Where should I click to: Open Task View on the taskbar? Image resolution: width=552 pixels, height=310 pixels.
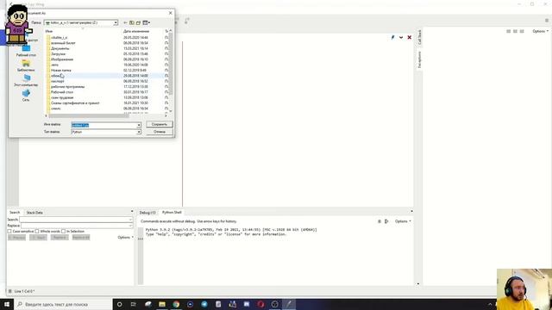(x=134, y=304)
